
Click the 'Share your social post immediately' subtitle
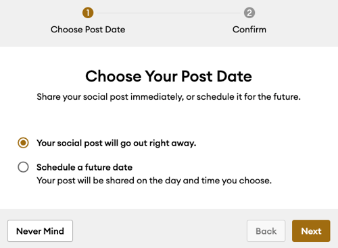(x=168, y=97)
